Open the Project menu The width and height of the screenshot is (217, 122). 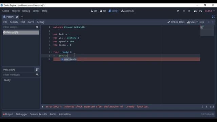pos(16,11)
